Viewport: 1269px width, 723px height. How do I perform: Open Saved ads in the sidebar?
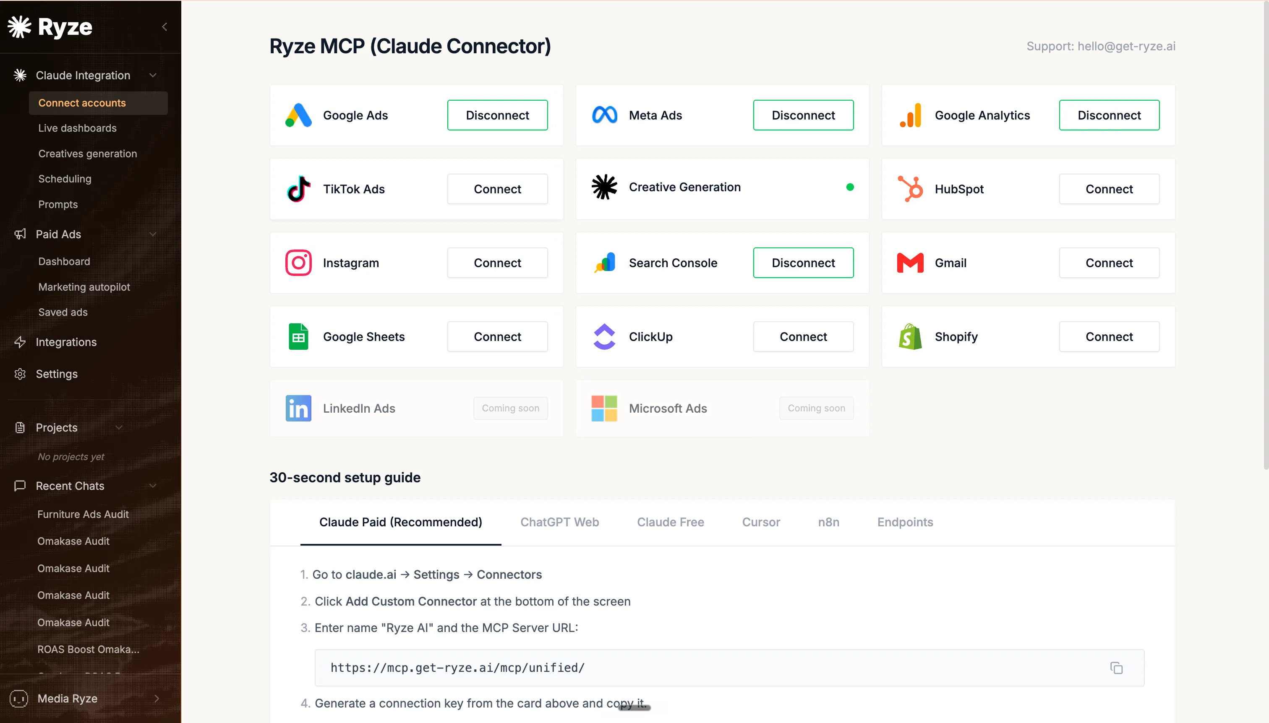[x=63, y=312]
